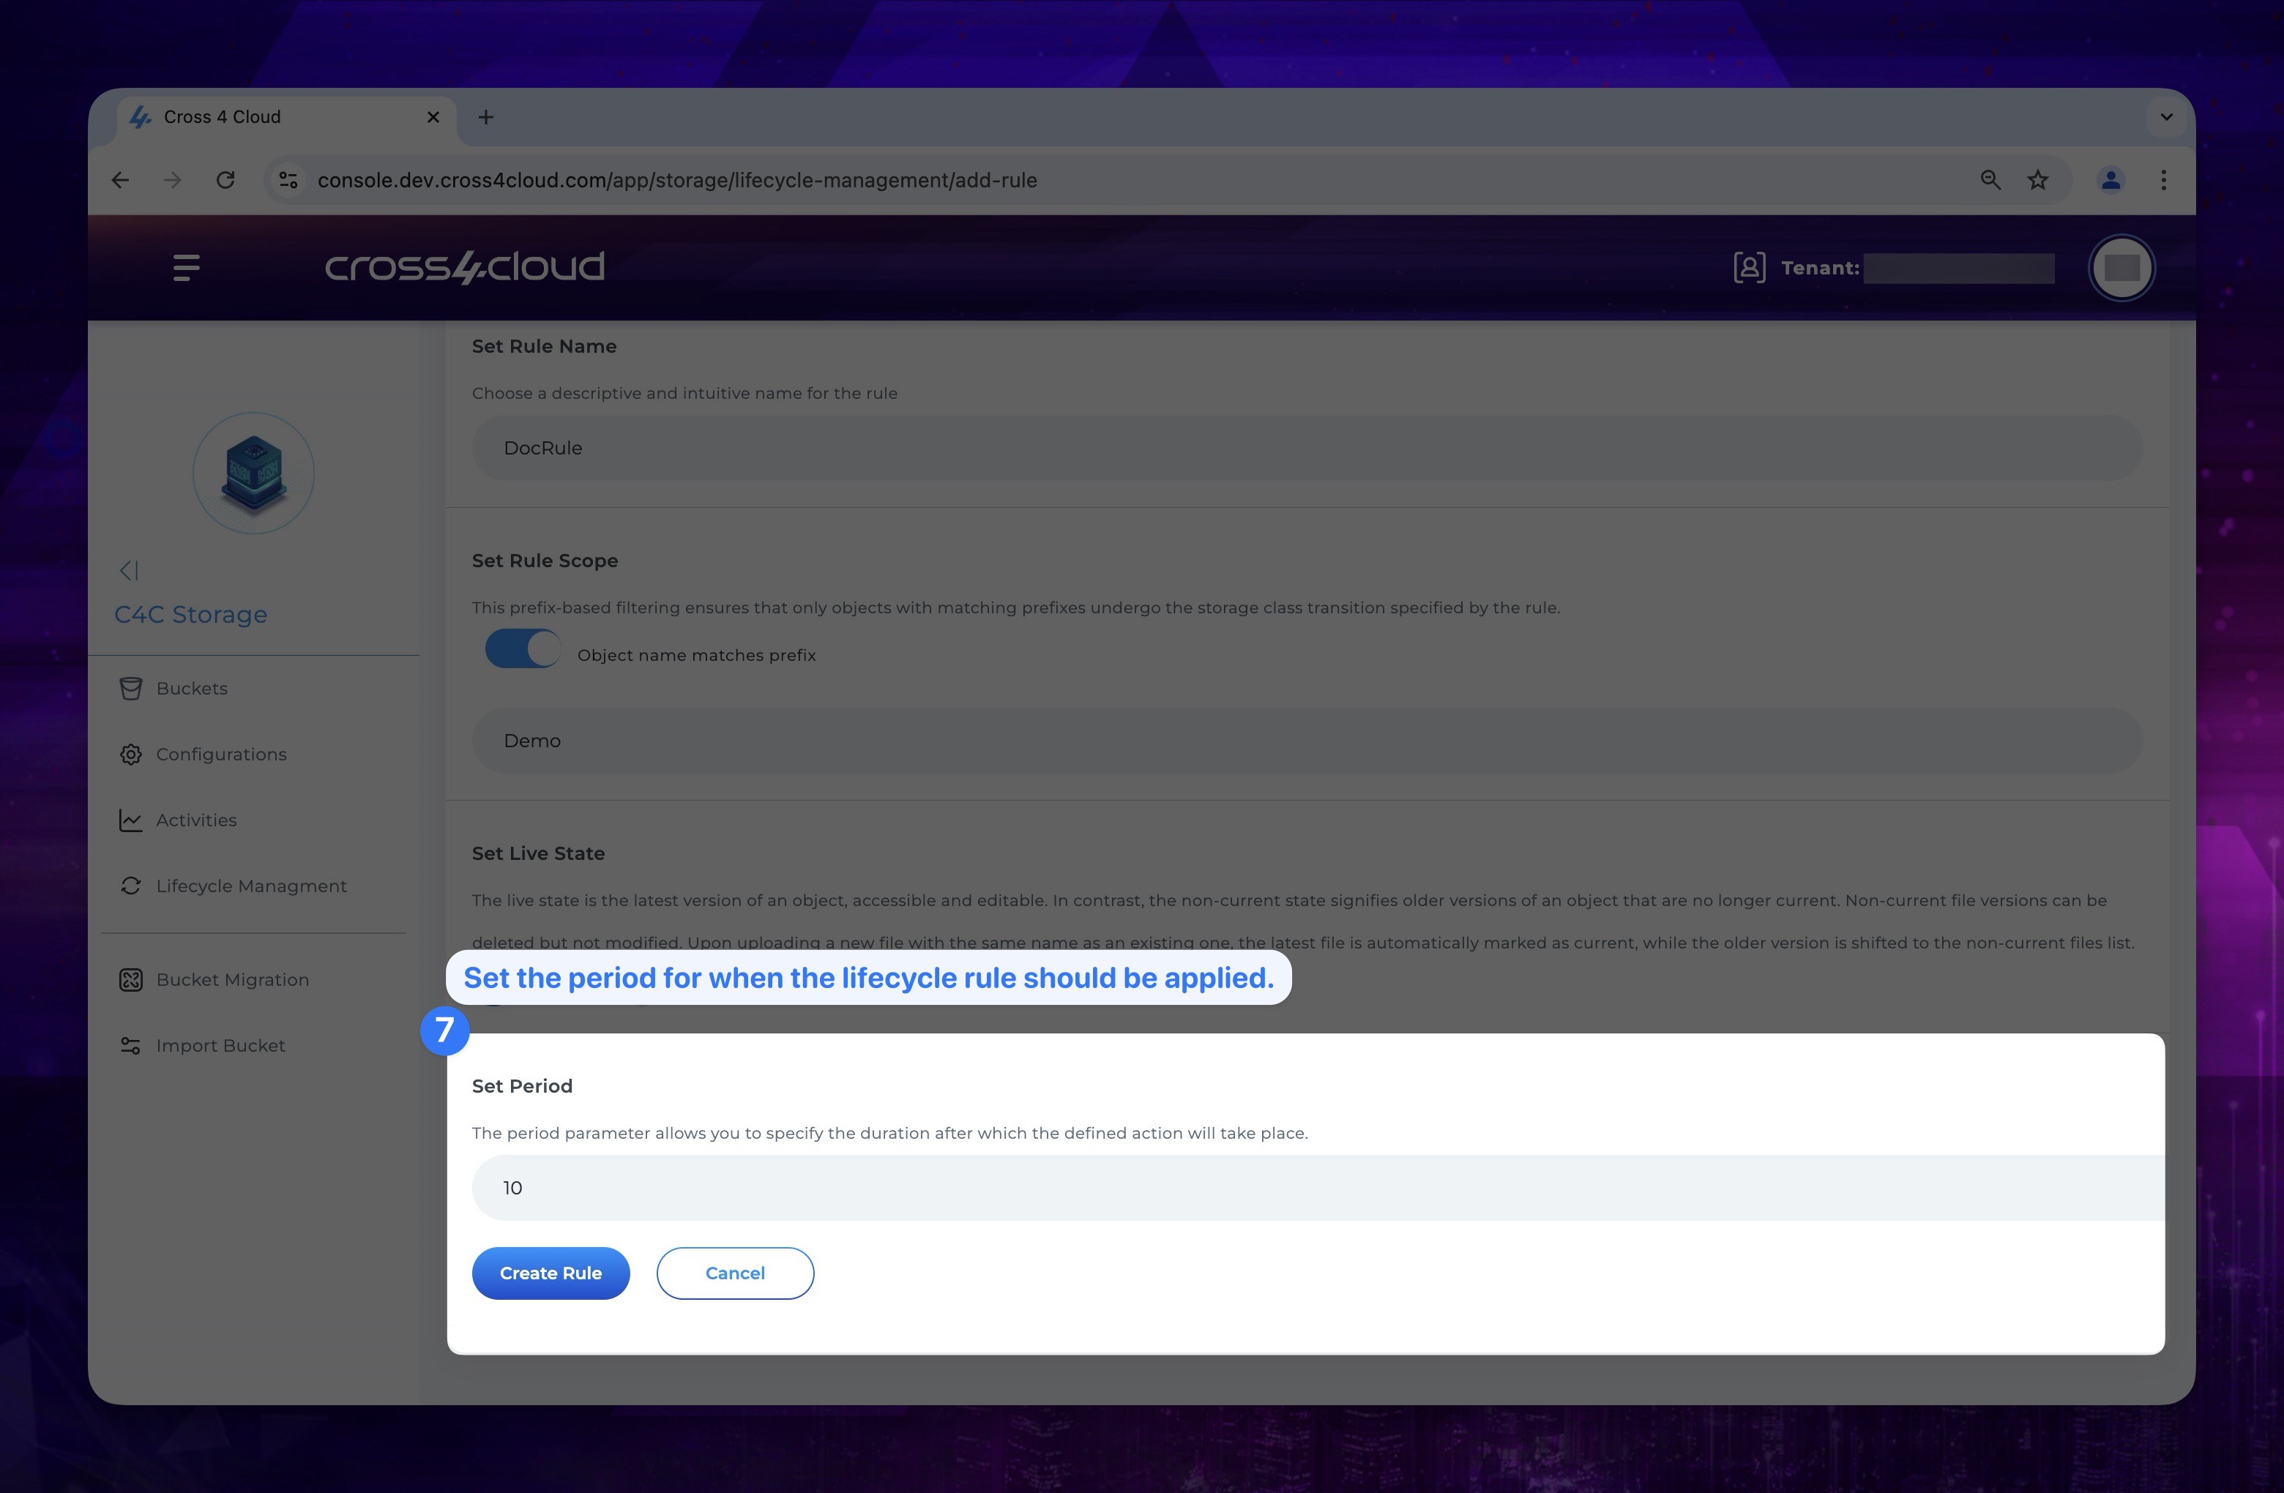The height and width of the screenshot is (1493, 2284).
Task: Click the Buckets icon in sidebar
Action: point(130,688)
